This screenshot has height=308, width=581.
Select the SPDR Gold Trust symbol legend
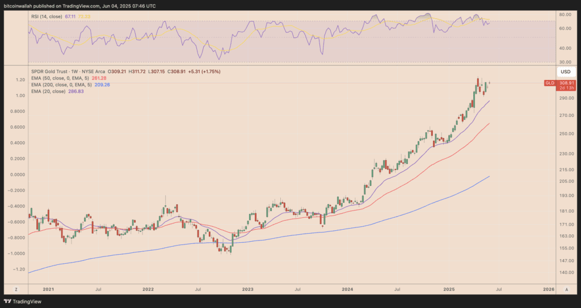pos(68,71)
